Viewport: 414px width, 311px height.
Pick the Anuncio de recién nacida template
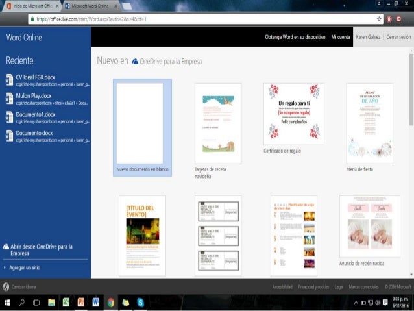[370, 227]
